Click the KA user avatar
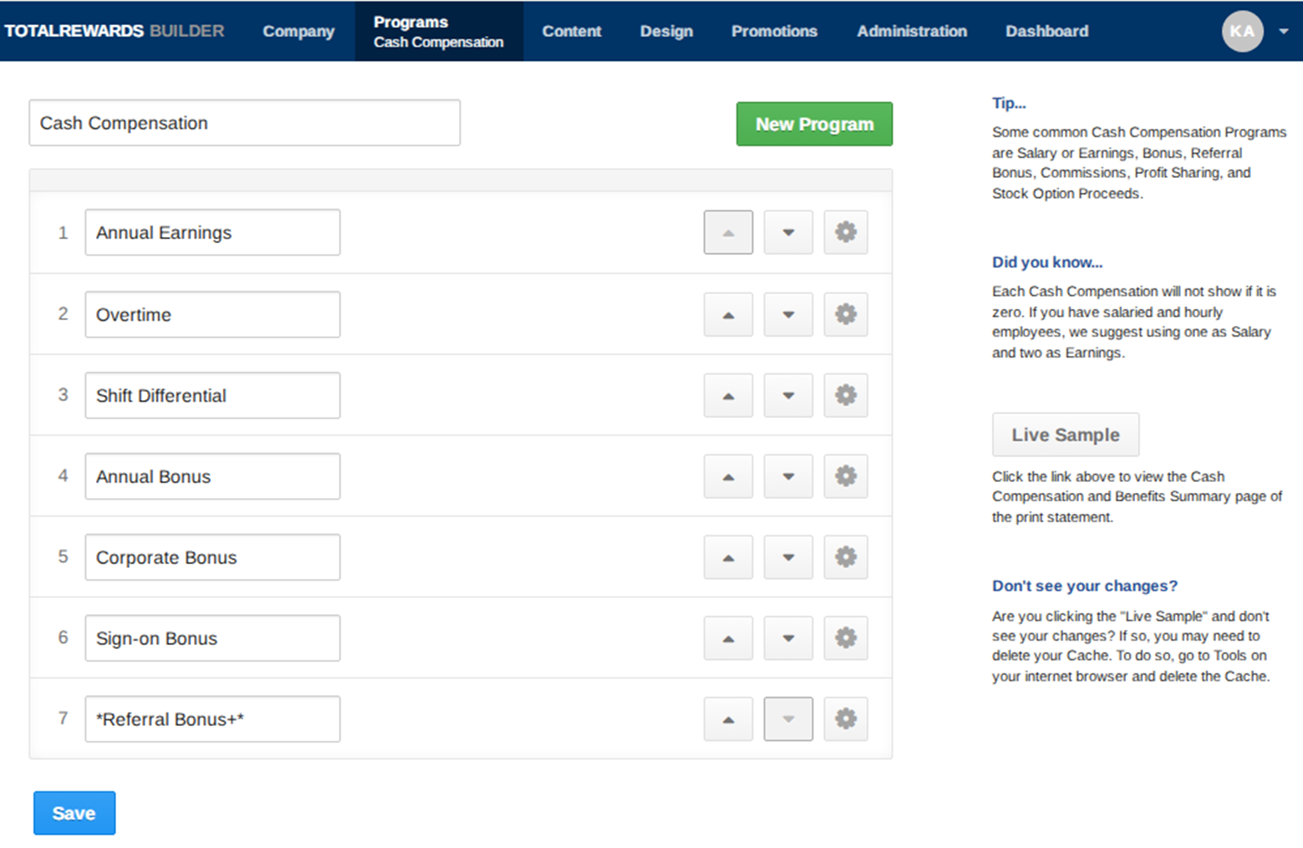 [1242, 31]
